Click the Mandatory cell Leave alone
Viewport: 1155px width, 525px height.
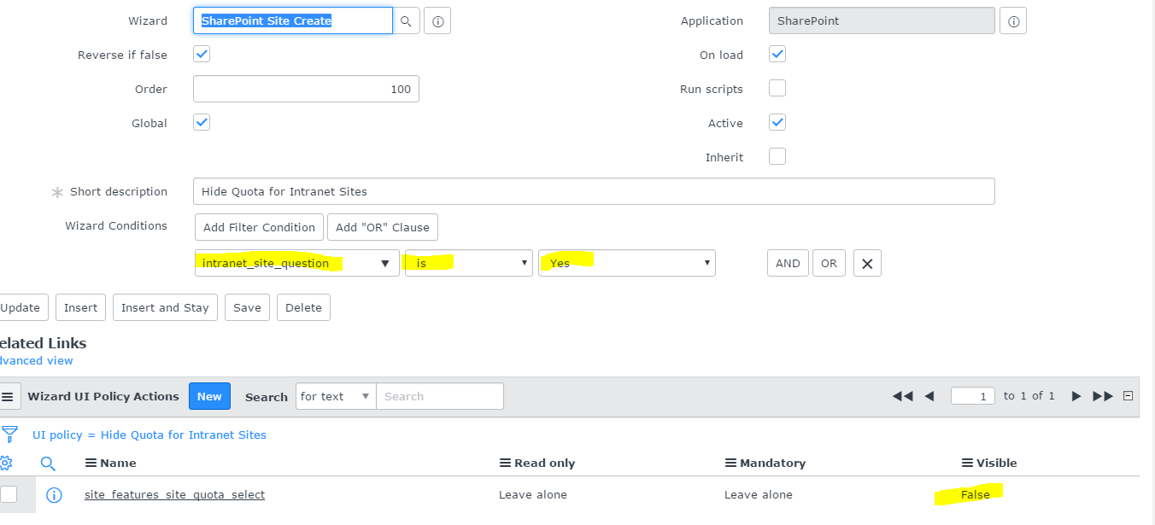759,494
